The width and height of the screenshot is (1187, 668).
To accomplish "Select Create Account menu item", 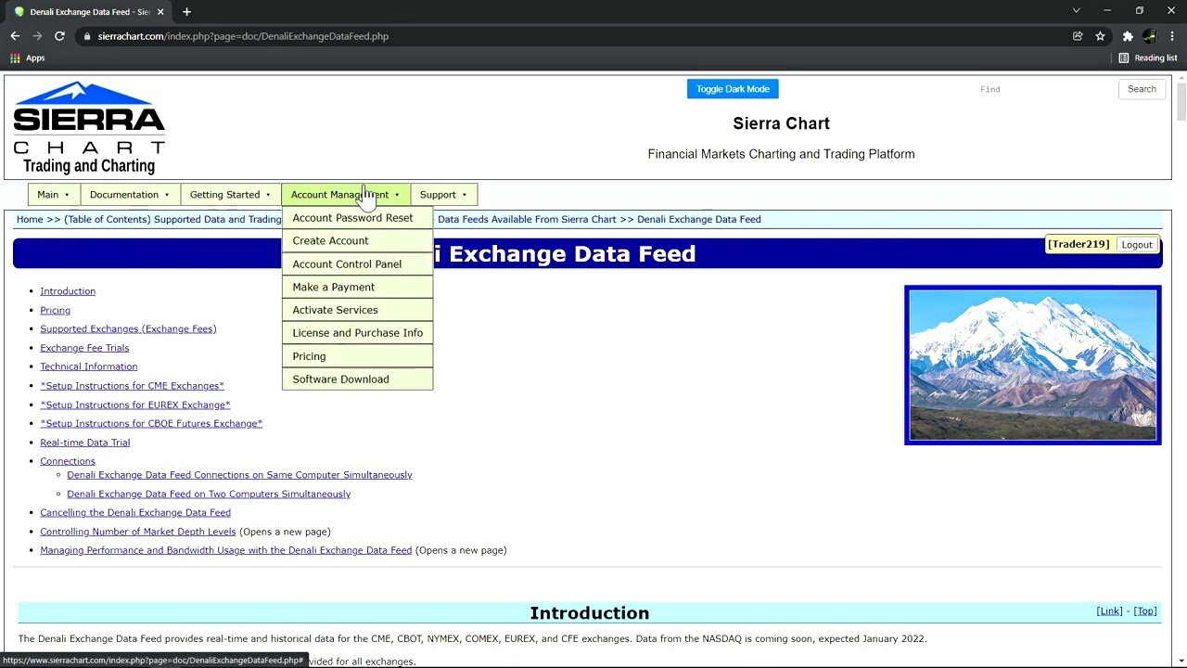I will 357,241.
